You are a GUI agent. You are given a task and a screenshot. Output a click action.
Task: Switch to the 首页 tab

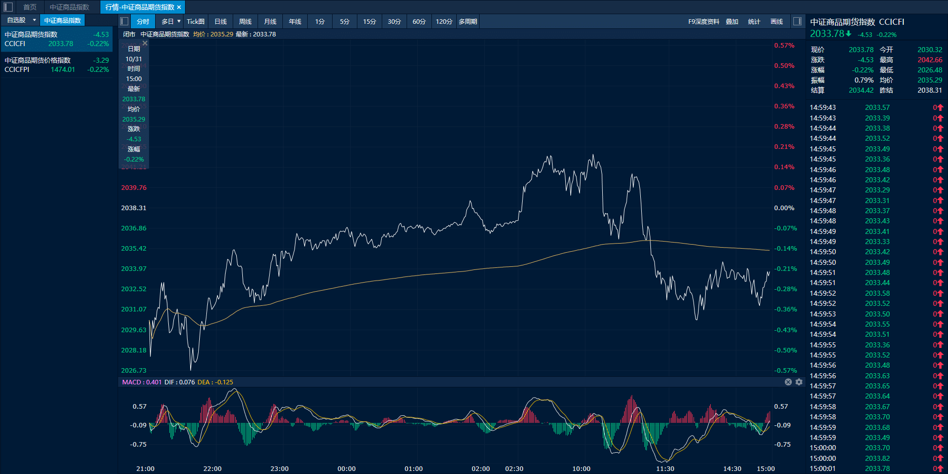[30, 7]
